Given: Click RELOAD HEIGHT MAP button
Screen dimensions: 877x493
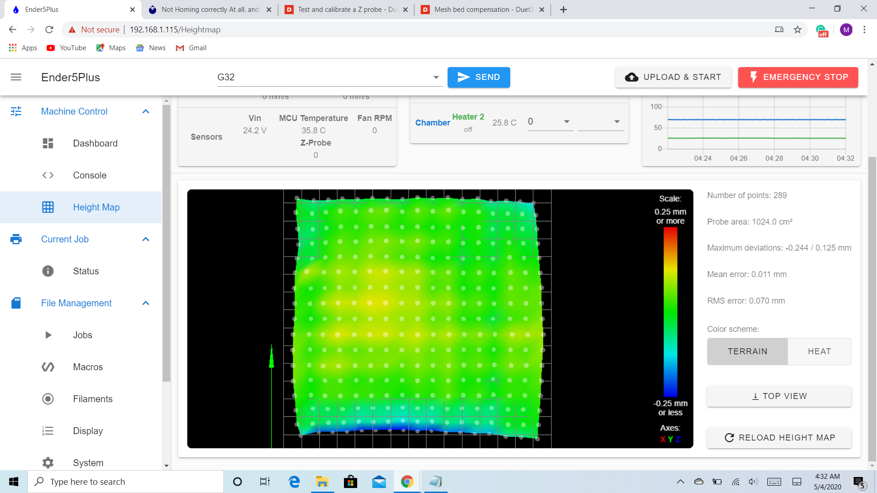Looking at the screenshot, I should [x=779, y=438].
